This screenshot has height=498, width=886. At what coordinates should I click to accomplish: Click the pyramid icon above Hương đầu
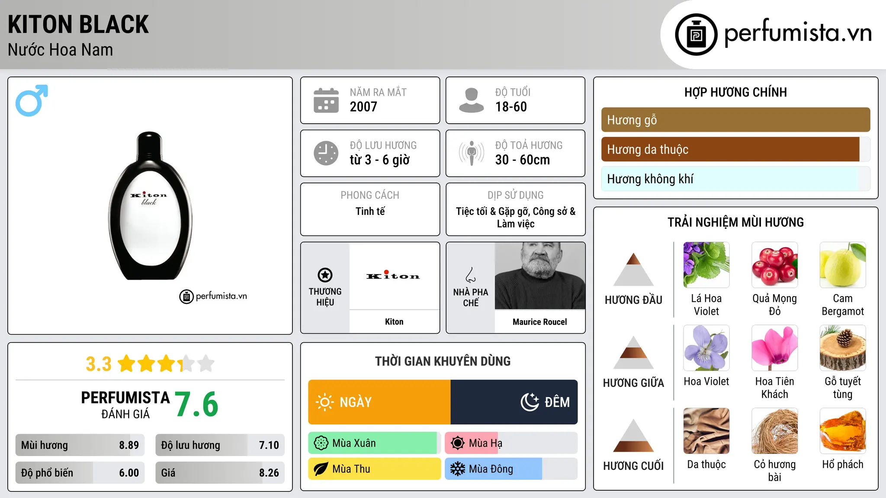click(633, 269)
